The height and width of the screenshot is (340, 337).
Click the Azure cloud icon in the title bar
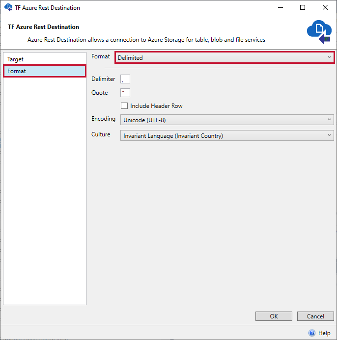tap(8, 7)
